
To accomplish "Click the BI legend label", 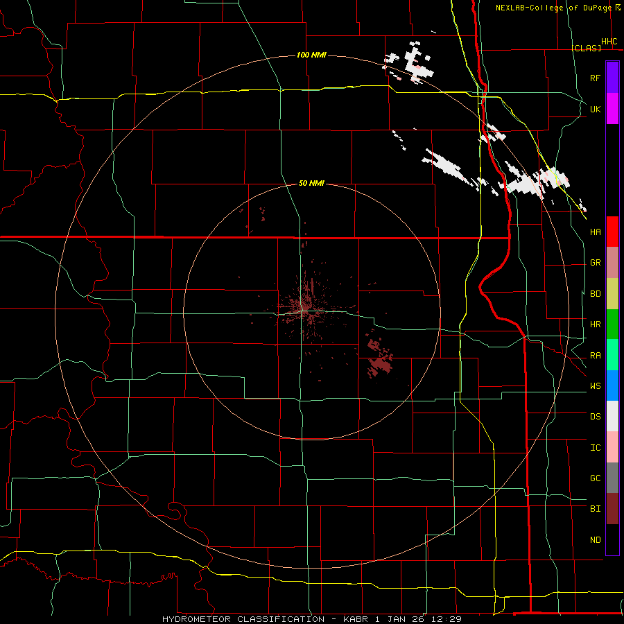I will click(595, 509).
